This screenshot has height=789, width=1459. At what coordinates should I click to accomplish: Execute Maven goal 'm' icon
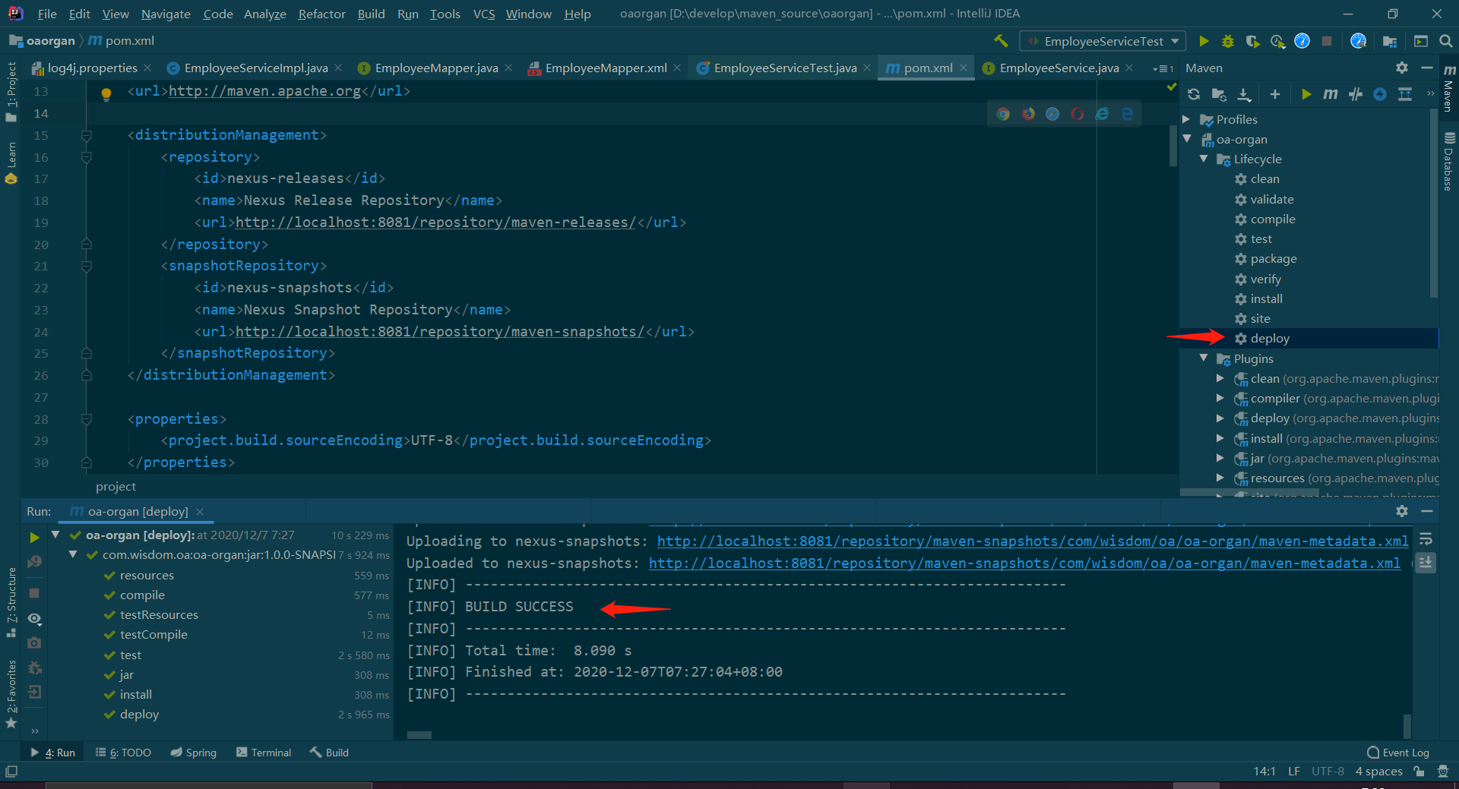[1331, 94]
